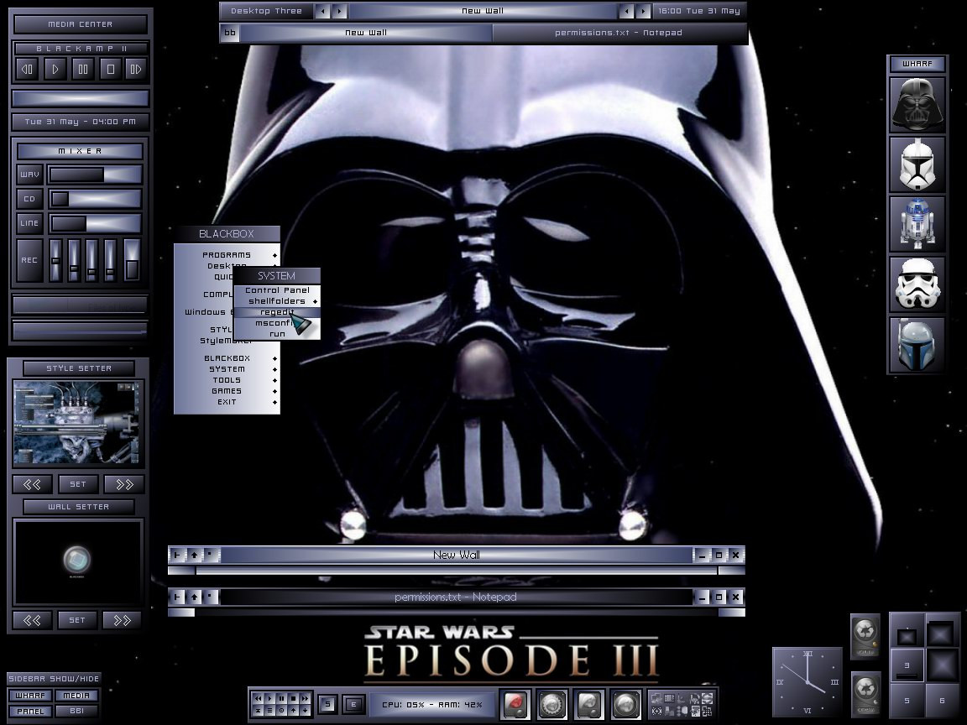Launch the Darth Vader helmet icon in Wharf
Screen dimensions: 967x725
(x=917, y=106)
